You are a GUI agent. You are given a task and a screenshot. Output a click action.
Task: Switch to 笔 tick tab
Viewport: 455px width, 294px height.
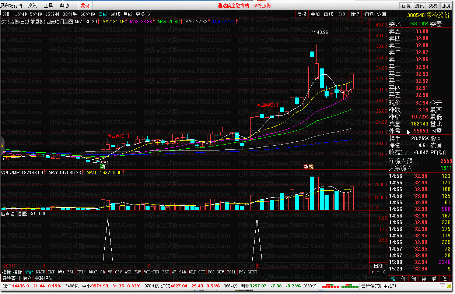(x=393, y=279)
